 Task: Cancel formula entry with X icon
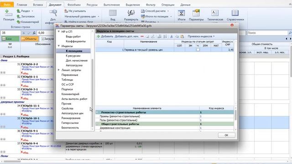24,33
